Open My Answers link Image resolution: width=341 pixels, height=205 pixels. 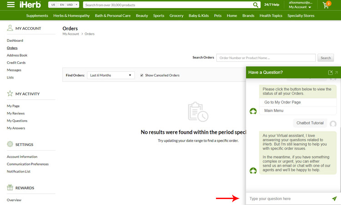tap(16, 128)
